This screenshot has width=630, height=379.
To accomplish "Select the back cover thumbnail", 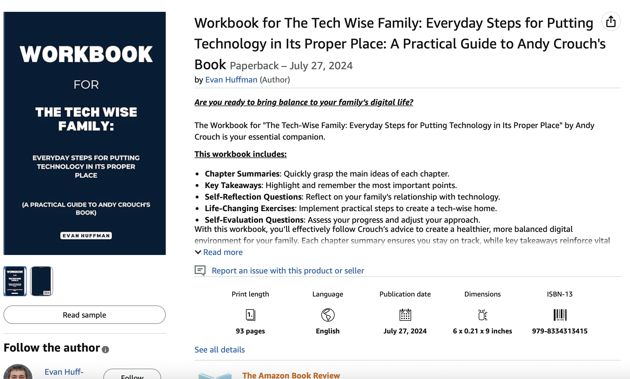I will tap(42, 281).
